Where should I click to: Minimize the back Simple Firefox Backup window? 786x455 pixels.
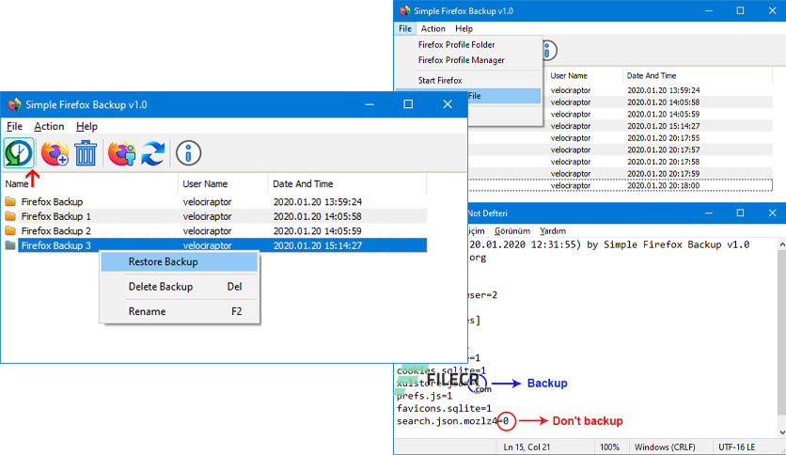click(x=708, y=10)
